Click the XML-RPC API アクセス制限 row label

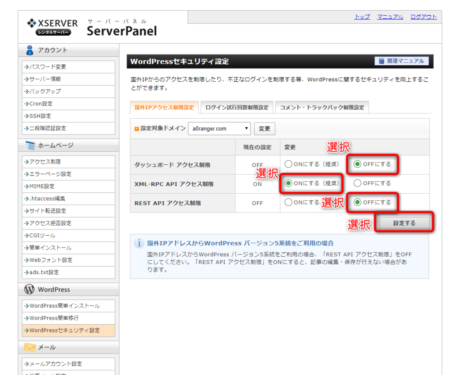[x=174, y=184]
